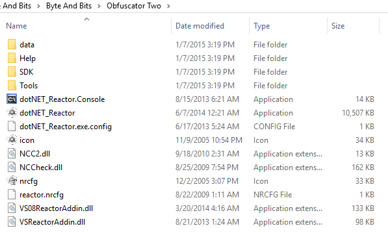Click the 8/15/2013 6:21 AM date

207,99
